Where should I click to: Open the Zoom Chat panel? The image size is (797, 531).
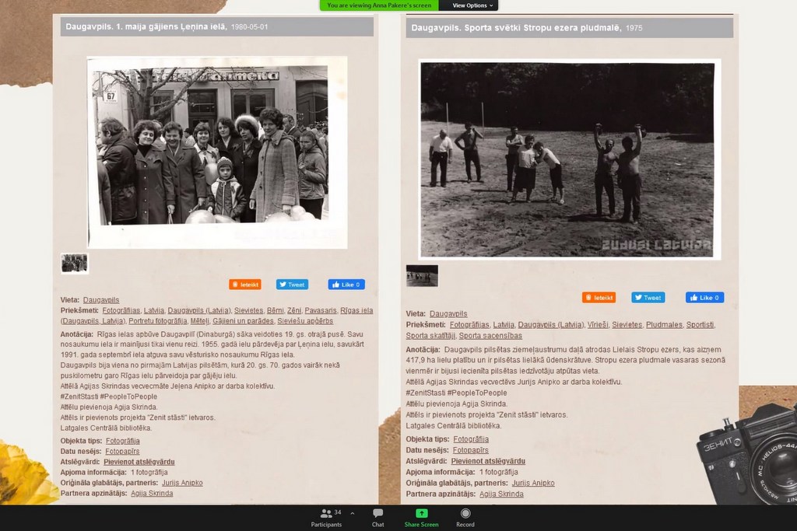point(377,518)
